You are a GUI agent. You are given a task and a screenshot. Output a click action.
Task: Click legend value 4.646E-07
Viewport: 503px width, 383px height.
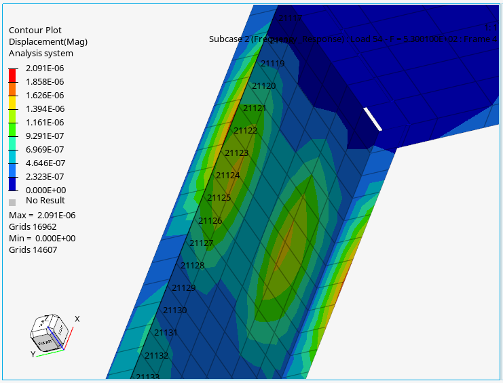coord(45,163)
